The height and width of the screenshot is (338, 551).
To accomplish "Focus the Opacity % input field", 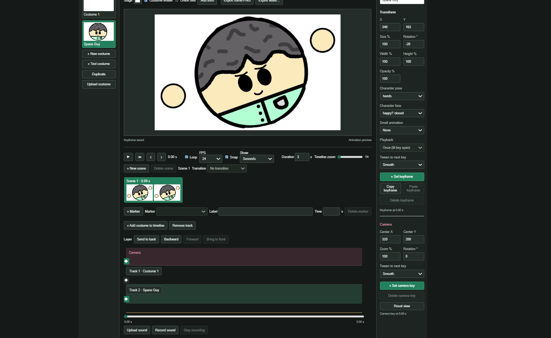I will point(390,79).
